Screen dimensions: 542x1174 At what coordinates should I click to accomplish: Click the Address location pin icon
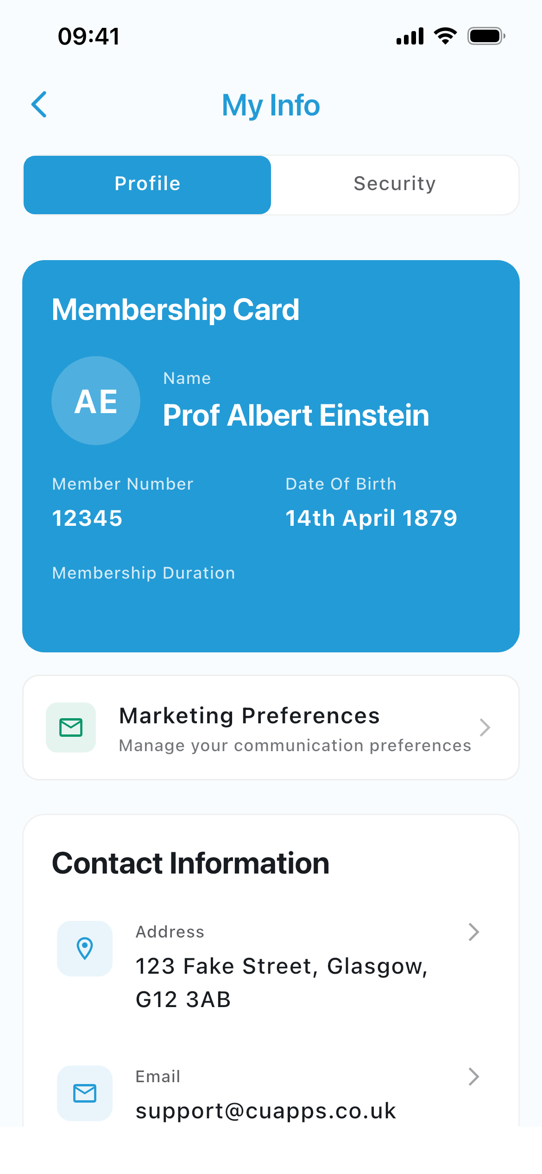[85, 948]
